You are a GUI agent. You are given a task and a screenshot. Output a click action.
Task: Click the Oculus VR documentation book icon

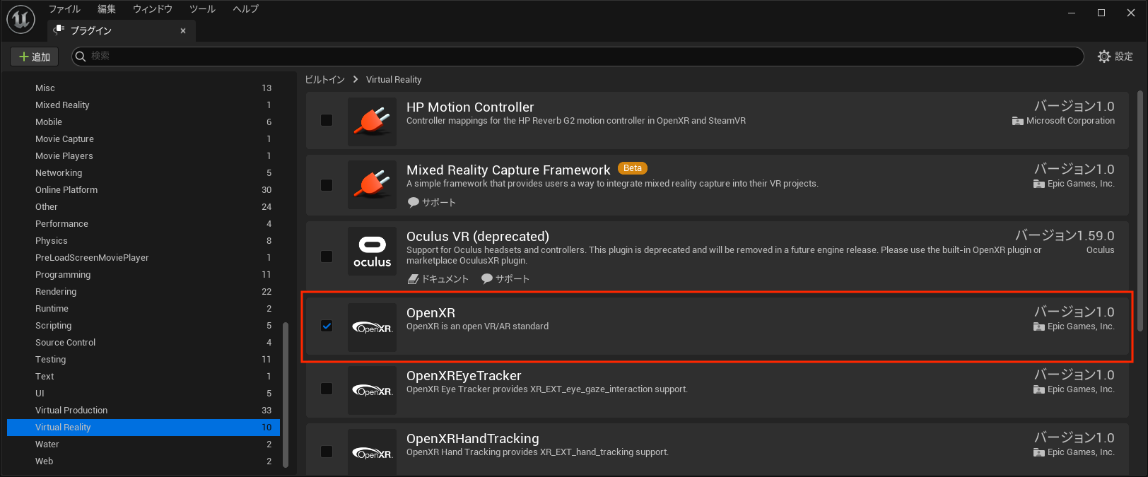414,279
